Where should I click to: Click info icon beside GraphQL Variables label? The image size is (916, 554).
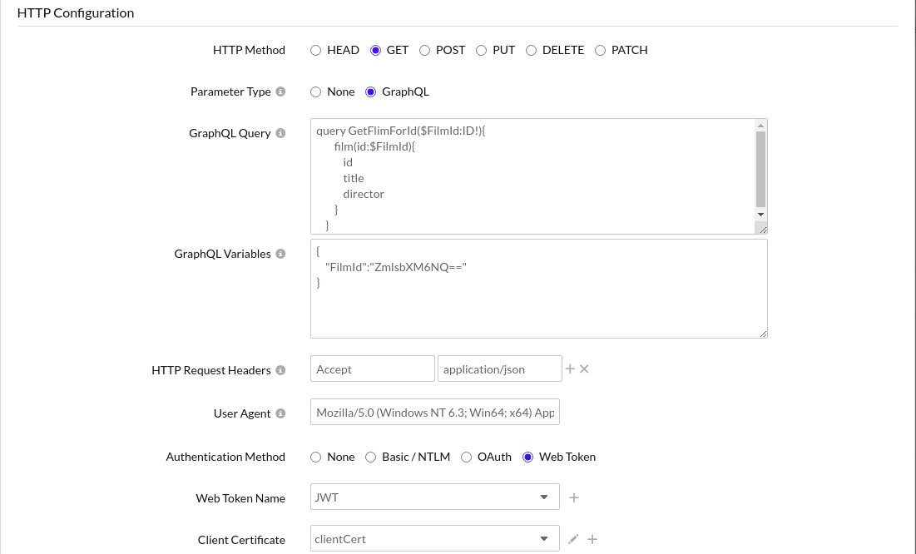coord(280,254)
